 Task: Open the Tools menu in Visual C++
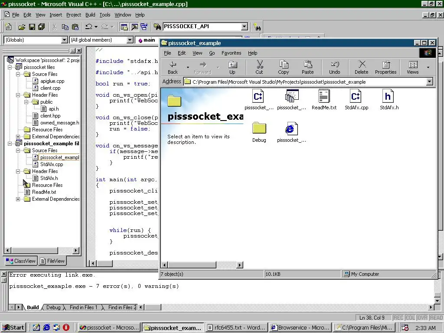click(105, 15)
